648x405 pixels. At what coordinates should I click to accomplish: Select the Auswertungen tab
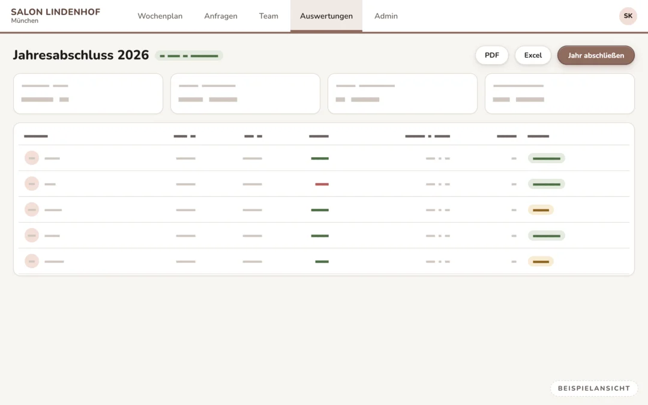coord(326,16)
